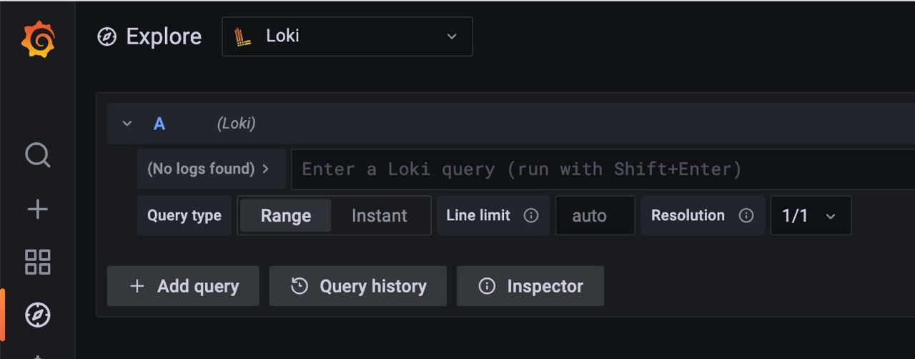Image resolution: width=915 pixels, height=359 pixels.
Task: Click the Line limit info icon
Action: [x=531, y=215]
